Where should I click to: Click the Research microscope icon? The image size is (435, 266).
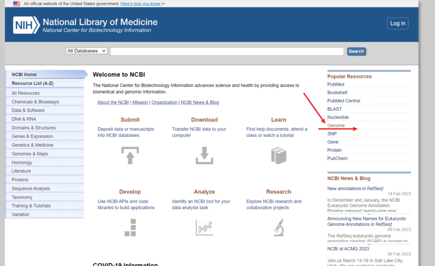point(279,227)
